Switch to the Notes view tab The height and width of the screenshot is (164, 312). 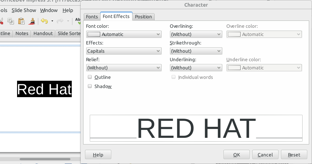(x=22, y=33)
